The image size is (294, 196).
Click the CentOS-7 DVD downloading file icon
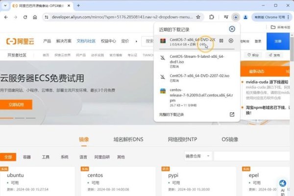(163, 41)
